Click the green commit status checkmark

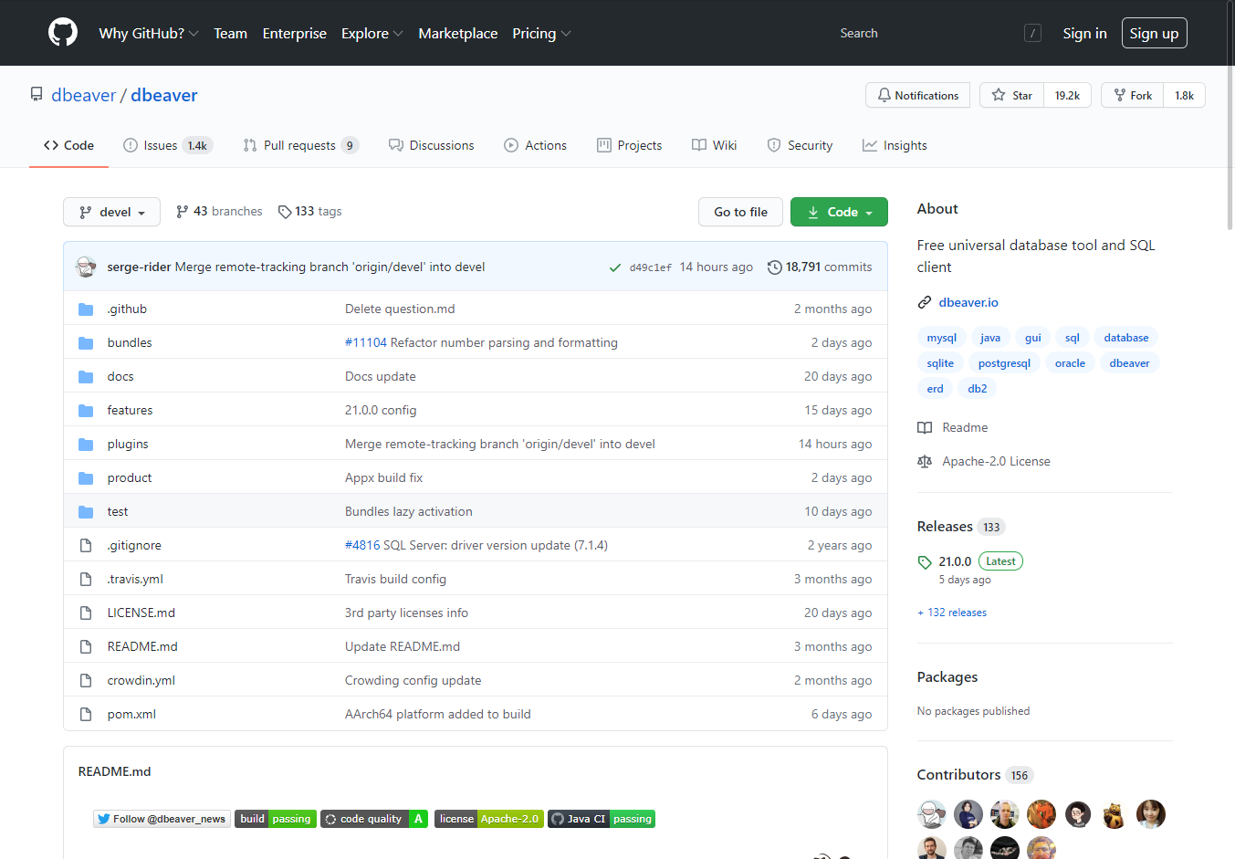click(x=615, y=267)
